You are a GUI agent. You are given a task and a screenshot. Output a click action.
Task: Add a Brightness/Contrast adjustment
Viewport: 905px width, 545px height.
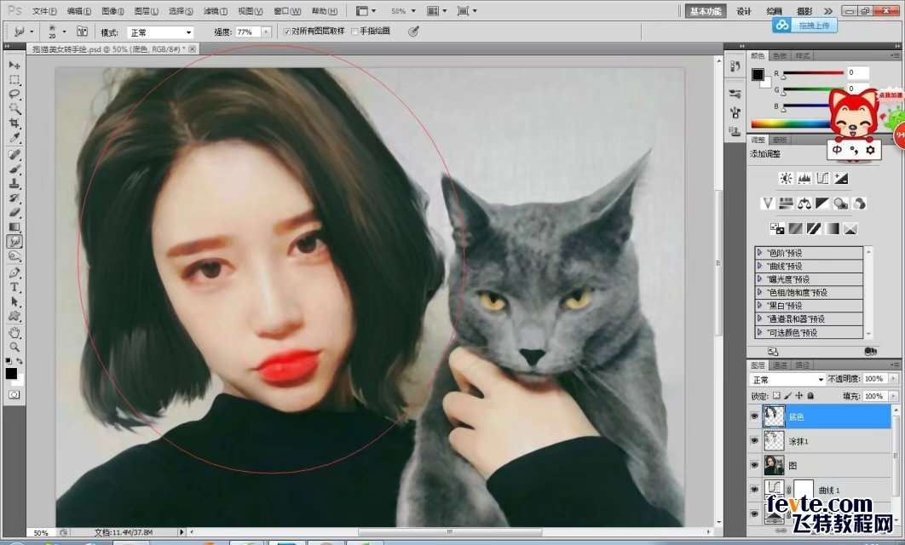[786, 178]
